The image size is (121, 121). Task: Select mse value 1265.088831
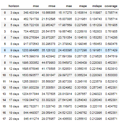[x=30, y=82]
